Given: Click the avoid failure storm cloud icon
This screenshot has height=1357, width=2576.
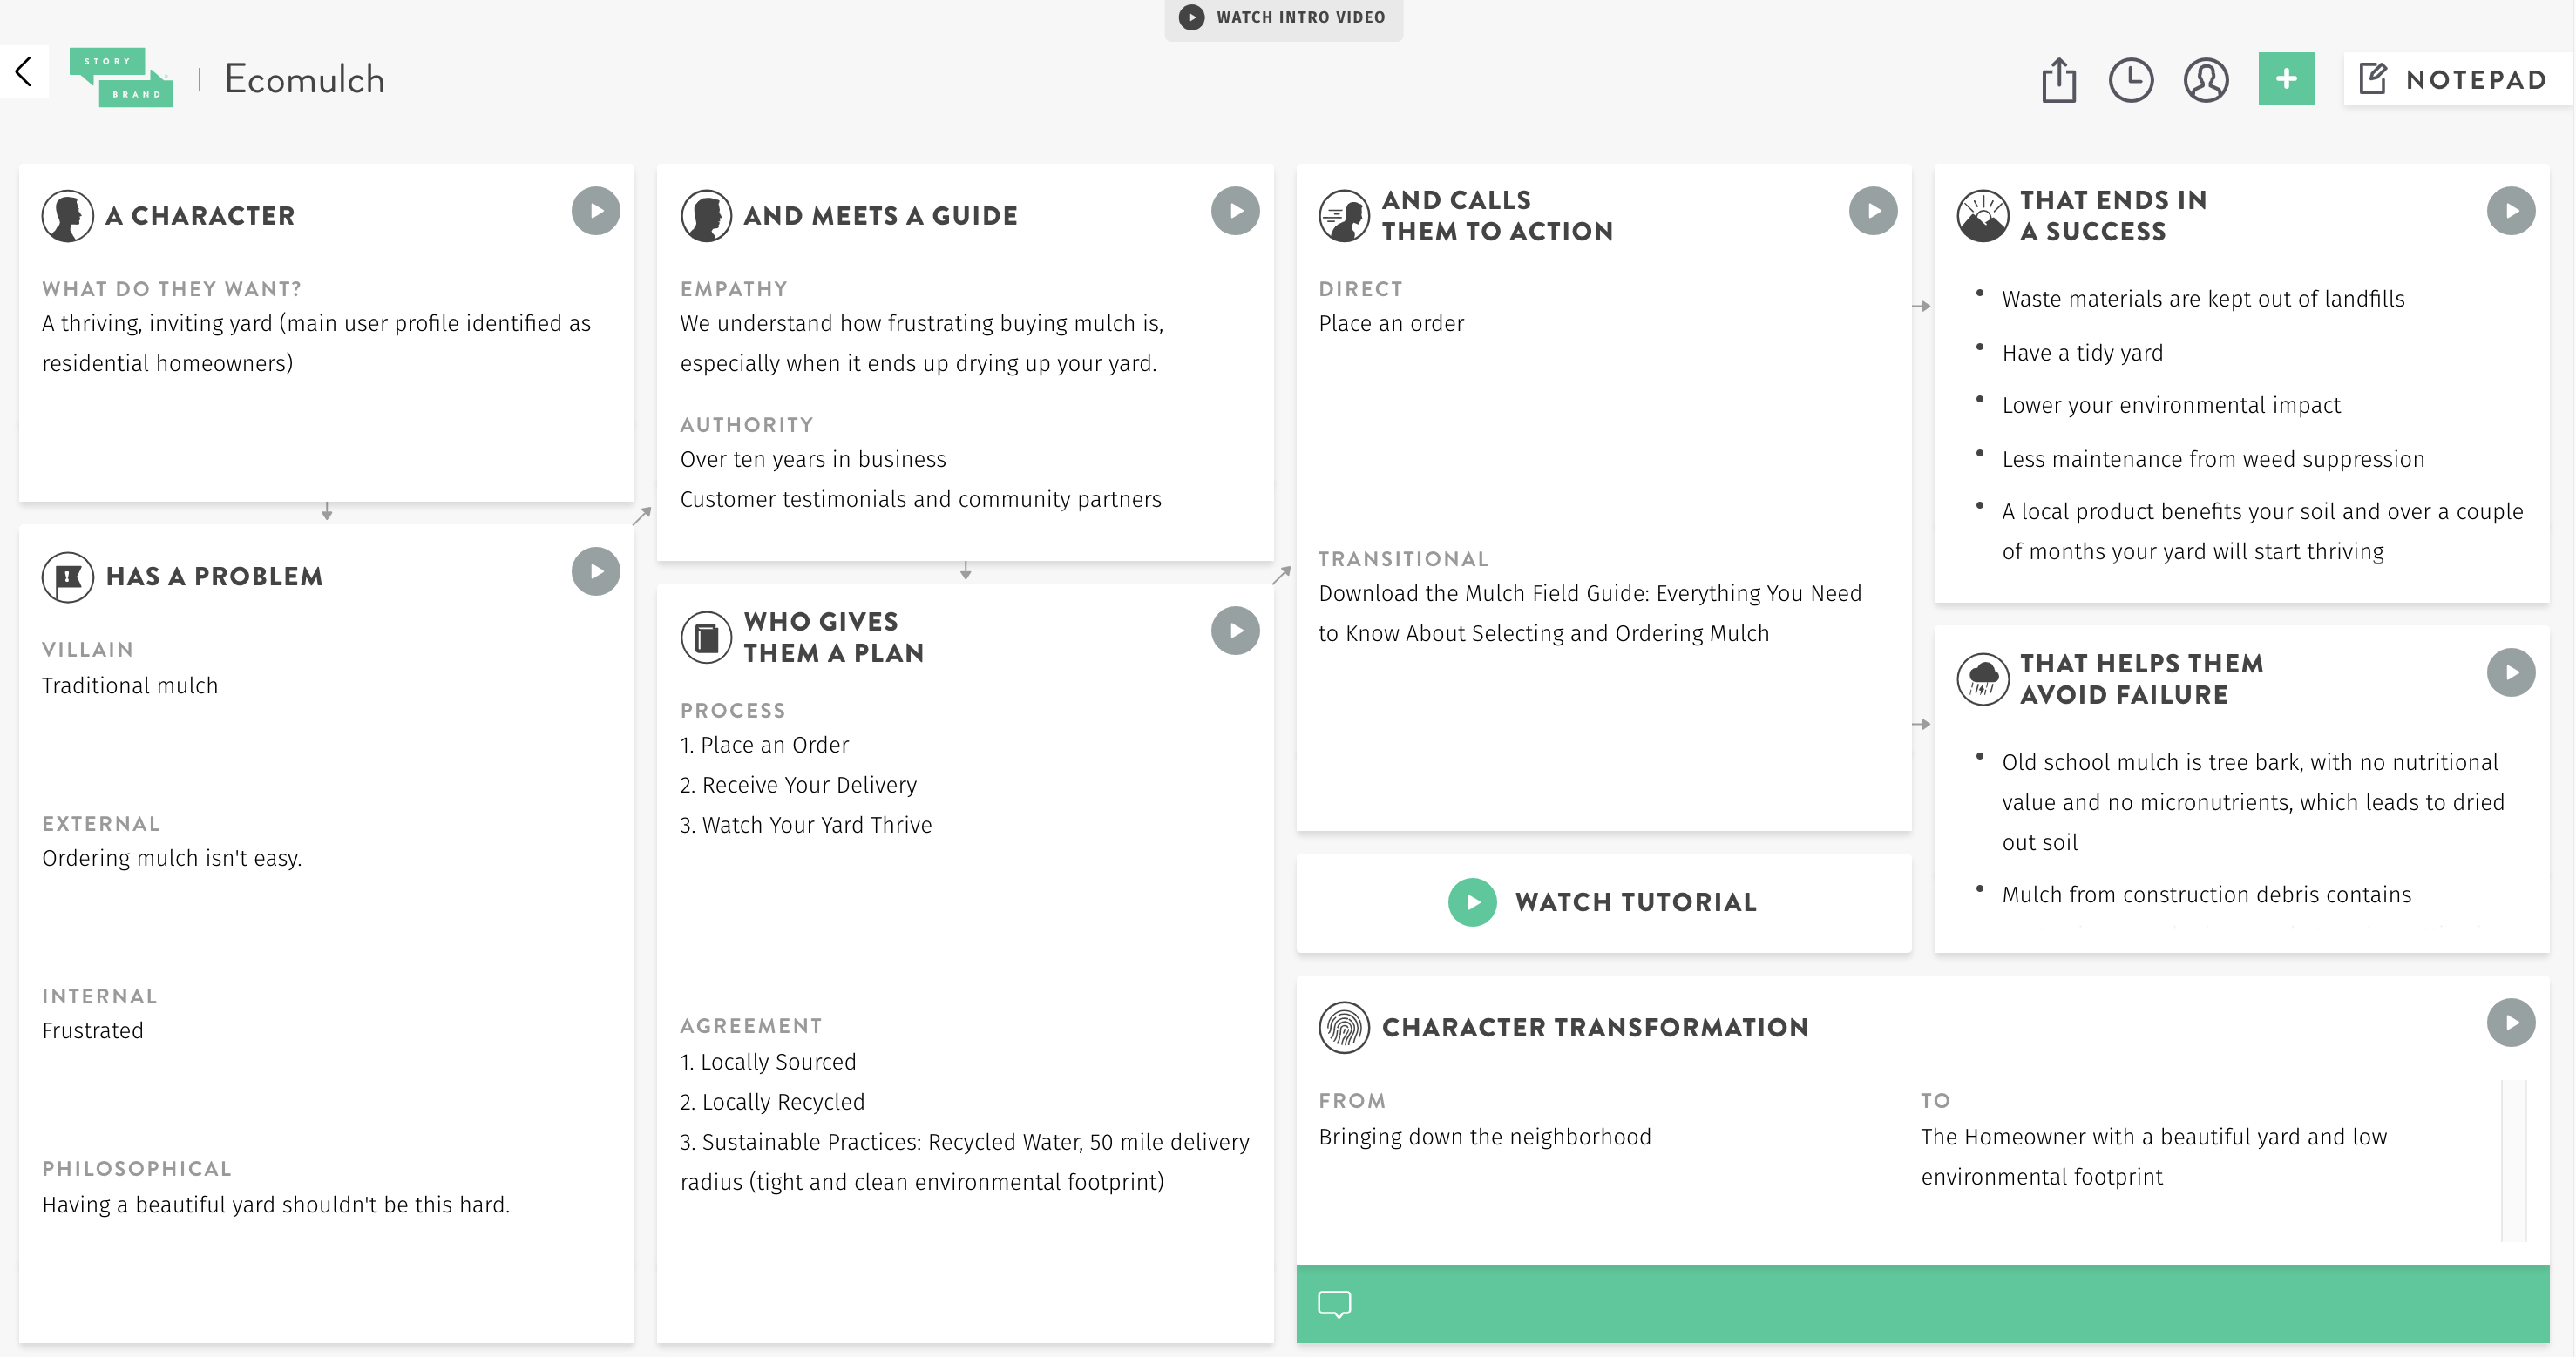Looking at the screenshot, I should click(x=1982, y=678).
